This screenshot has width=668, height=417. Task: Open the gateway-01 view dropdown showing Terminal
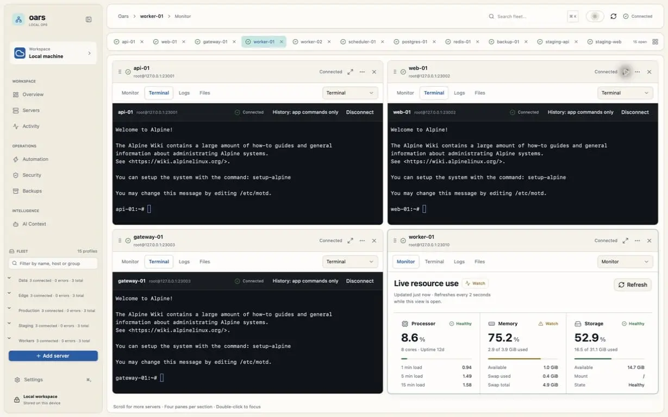click(x=350, y=262)
